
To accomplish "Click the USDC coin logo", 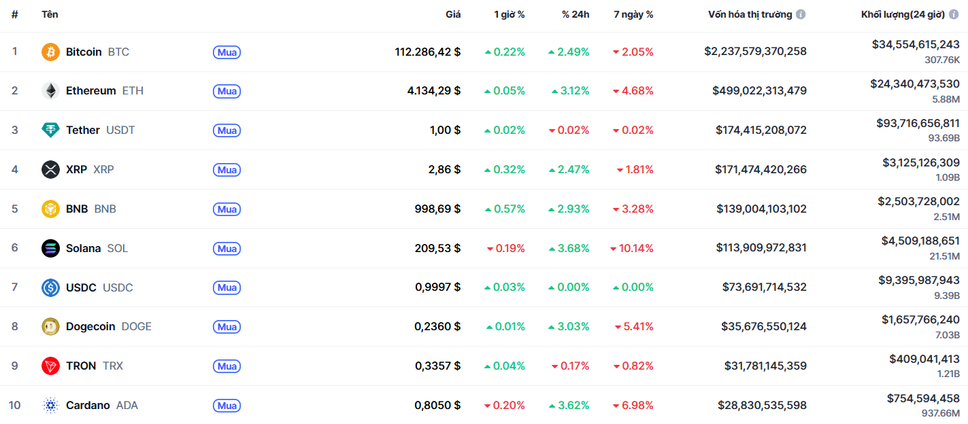I will pyautogui.click(x=50, y=287).
